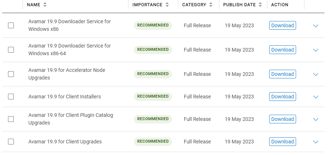
Task: Tick the Client Upgrades row checkbox
Action: 11,142
